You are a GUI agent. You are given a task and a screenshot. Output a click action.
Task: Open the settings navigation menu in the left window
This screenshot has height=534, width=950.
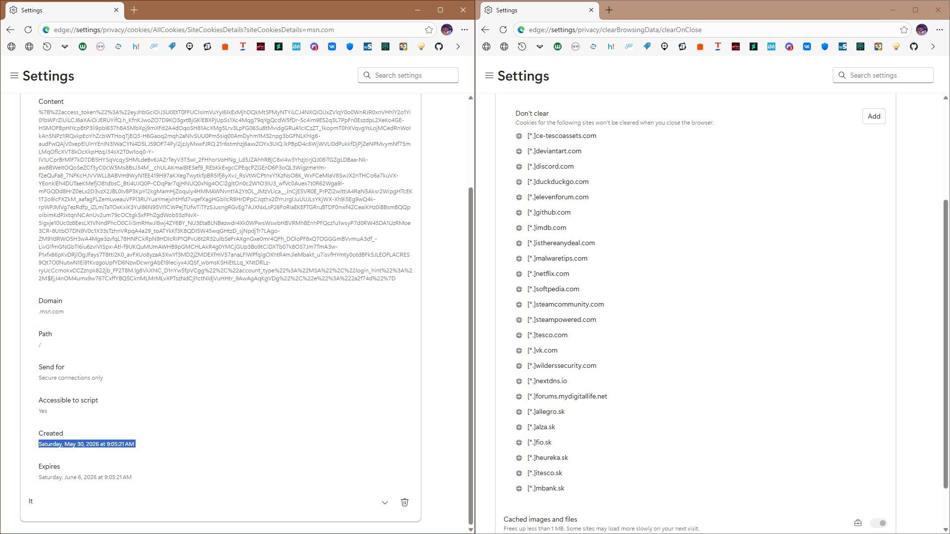[x=14, y=75]
